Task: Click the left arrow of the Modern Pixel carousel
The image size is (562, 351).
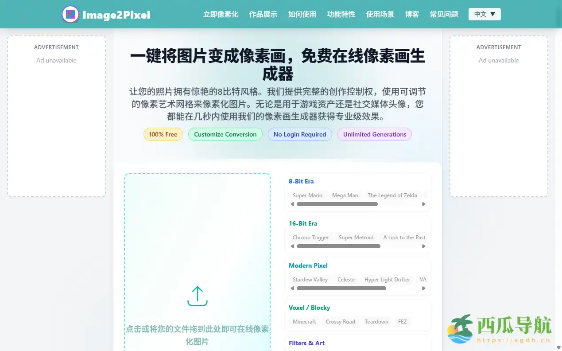Action: pyautogui.click(x=292, y=288)
